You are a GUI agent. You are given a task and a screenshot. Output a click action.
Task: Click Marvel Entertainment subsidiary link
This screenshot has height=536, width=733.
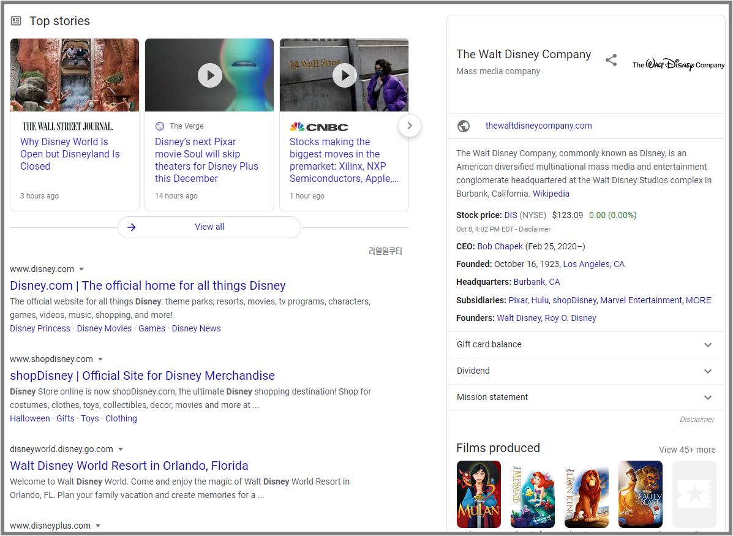click(641, 300)
